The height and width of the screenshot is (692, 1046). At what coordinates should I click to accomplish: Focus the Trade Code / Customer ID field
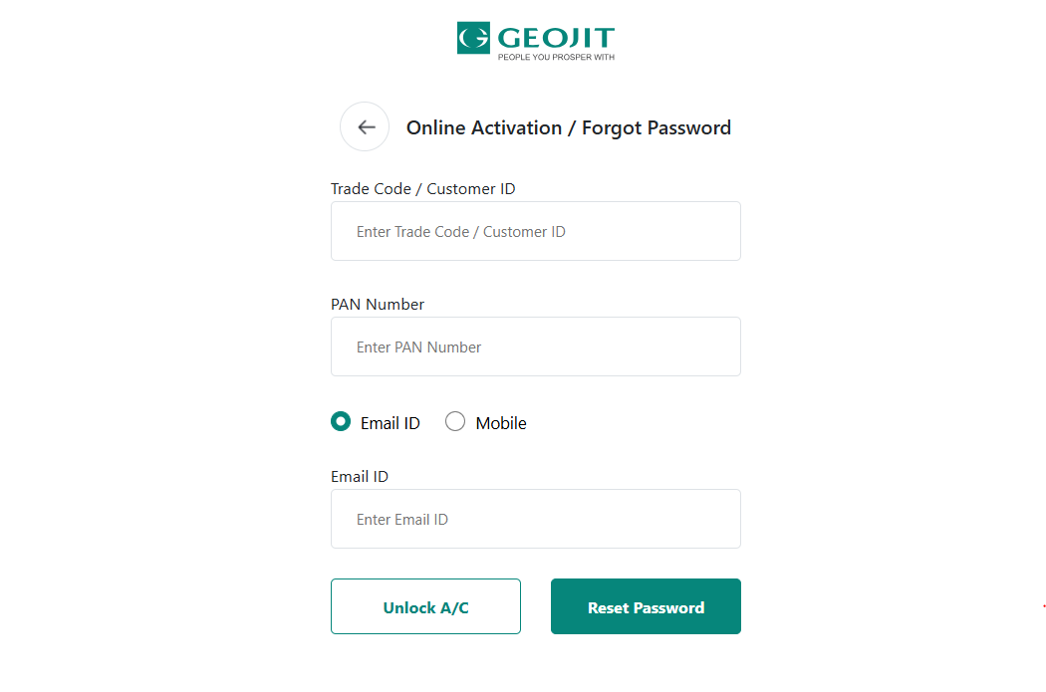[536, 232]
